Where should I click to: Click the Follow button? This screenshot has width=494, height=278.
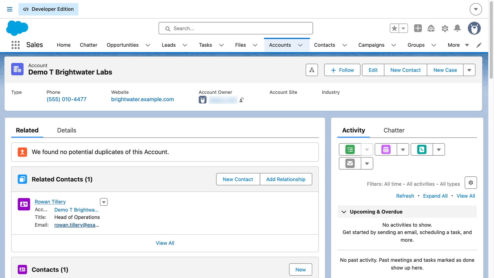(x=342, y=70)
